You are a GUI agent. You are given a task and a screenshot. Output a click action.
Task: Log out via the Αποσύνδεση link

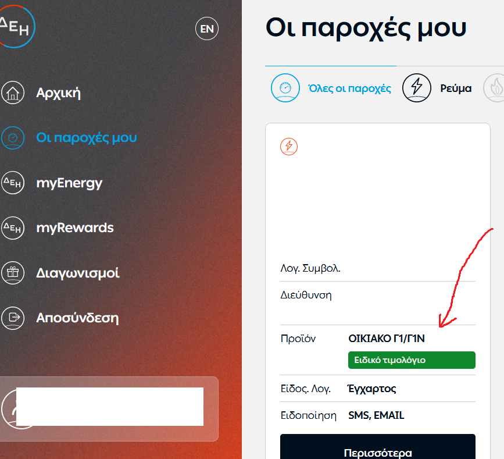point(77,318)
